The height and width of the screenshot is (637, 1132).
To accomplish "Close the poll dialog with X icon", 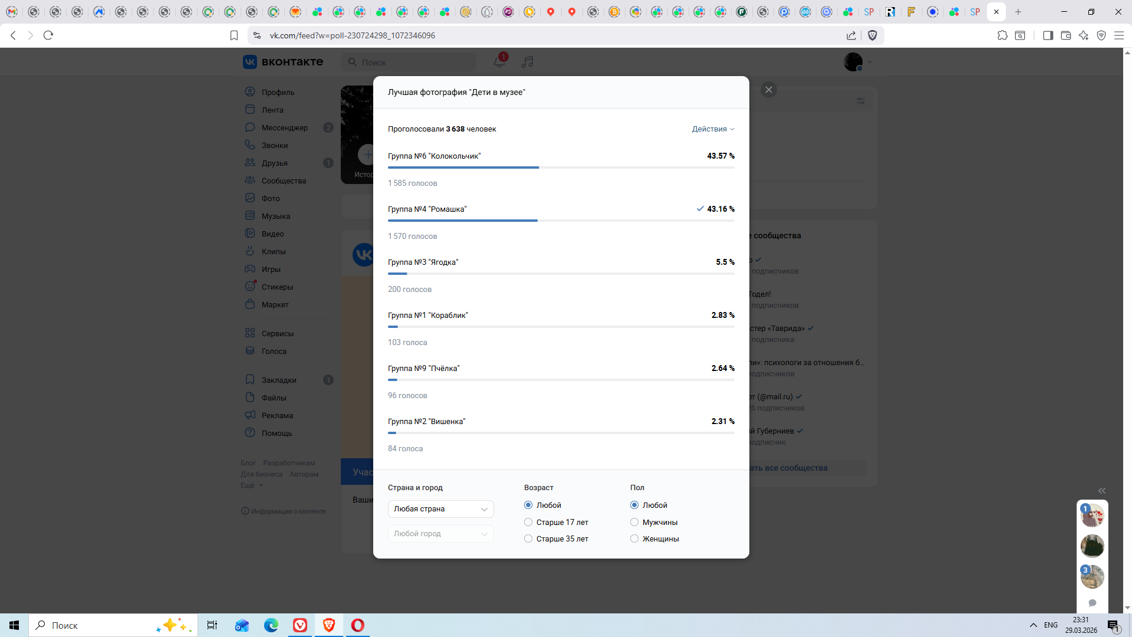I will [x=768, y=90].
